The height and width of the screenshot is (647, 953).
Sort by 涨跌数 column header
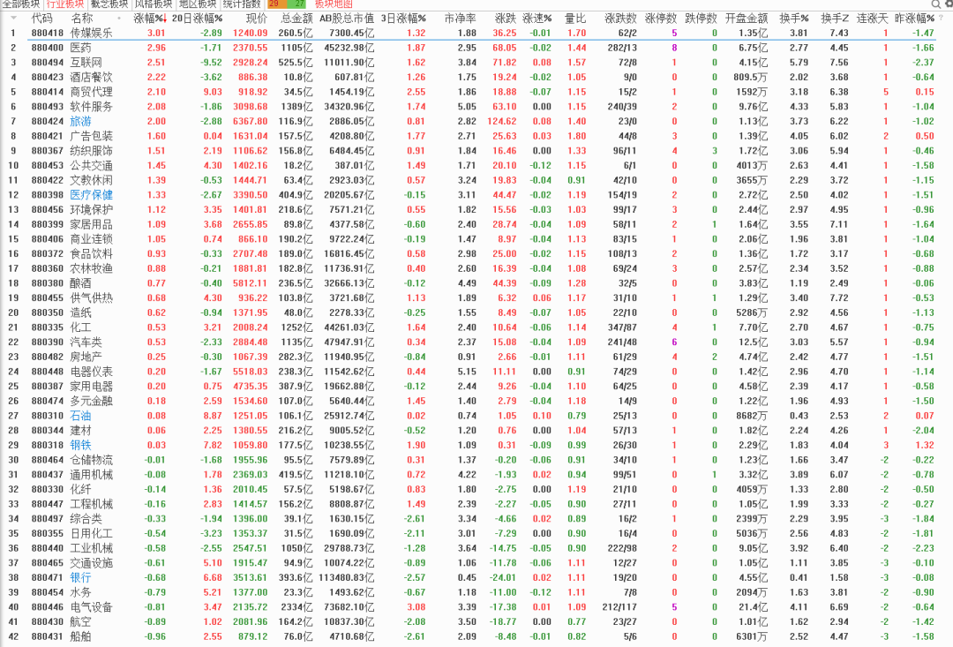point(620,19)
